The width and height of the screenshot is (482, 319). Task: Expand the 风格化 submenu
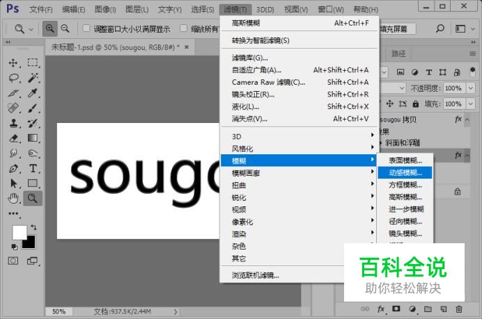point(299,149)
